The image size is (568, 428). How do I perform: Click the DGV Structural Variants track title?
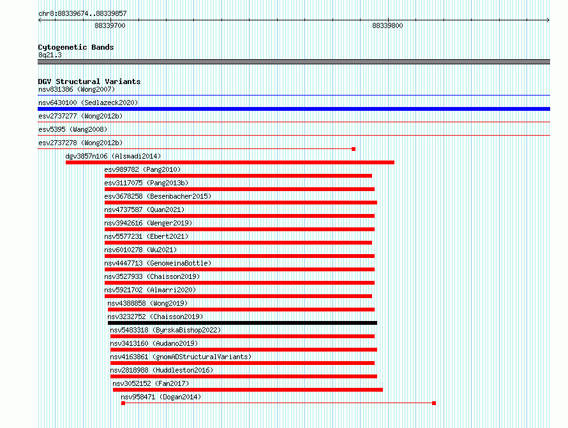pos(89,82)
